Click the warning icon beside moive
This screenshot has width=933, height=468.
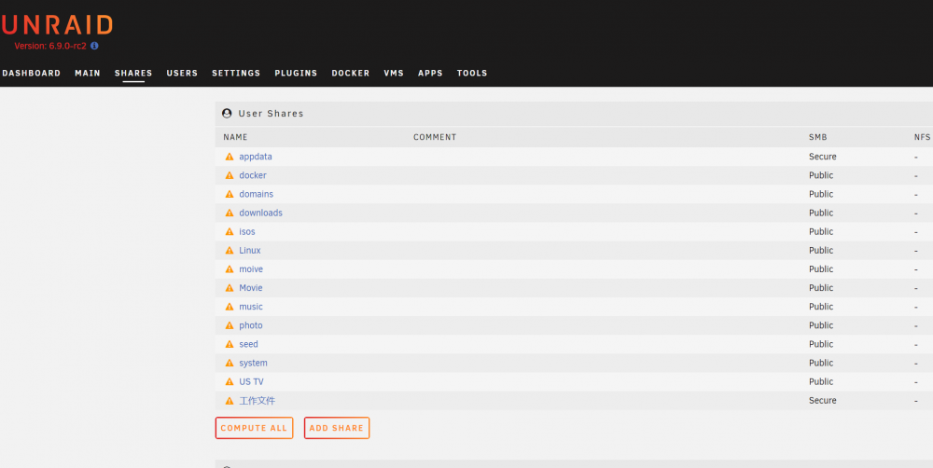click(x=230, y=269)
